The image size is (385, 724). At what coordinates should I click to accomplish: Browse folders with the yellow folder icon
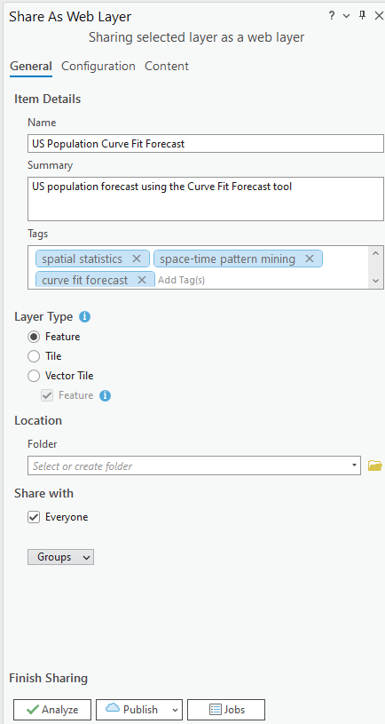[x=375, y=465]
